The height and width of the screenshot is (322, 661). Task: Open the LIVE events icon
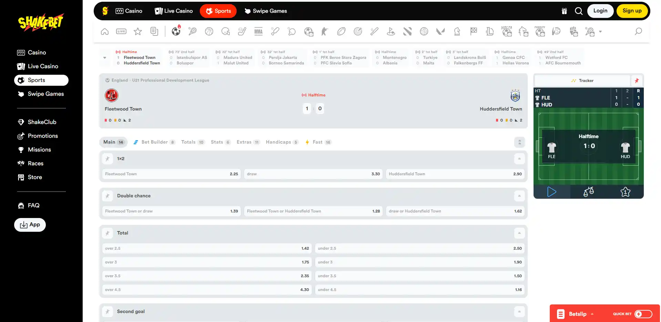pyautogui.click(x=121, y=32)
